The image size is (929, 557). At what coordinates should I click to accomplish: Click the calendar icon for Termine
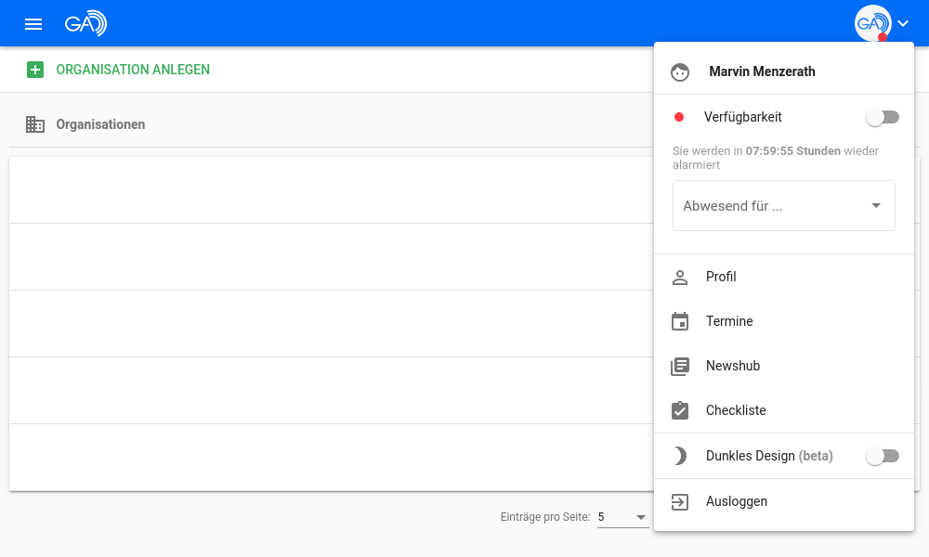tap(680, 321)
